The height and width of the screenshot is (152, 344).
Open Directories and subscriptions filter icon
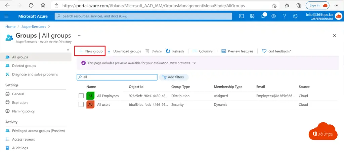[x=252, y=16]
